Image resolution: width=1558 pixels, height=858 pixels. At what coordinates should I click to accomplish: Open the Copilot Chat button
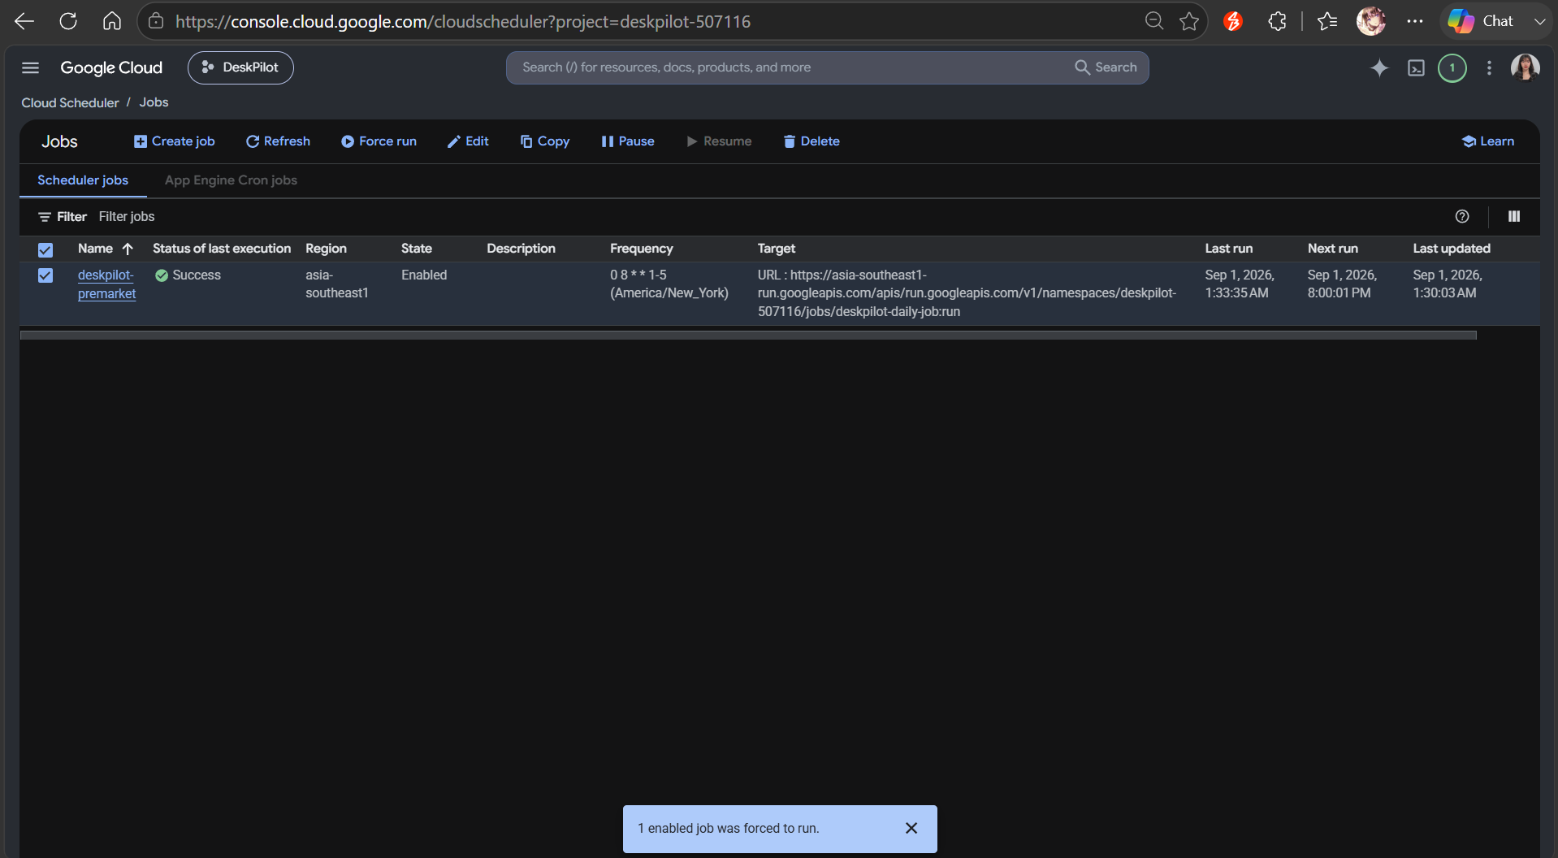1481,21
